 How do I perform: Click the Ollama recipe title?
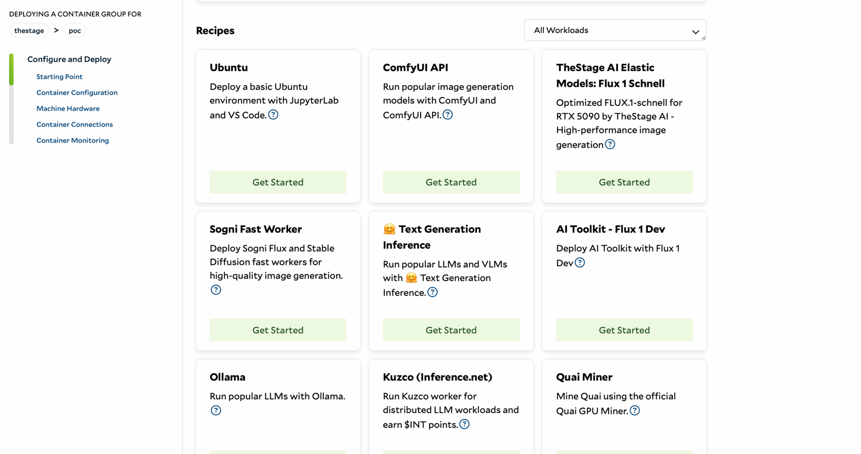[227, 377]
